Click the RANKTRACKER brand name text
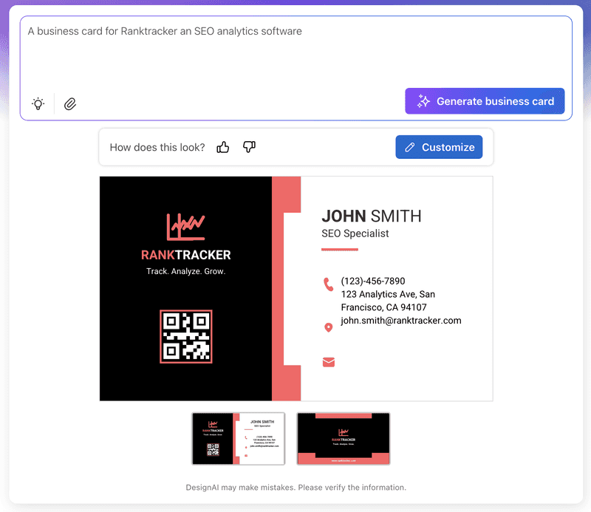Screen dimensions: 591x512 pyautogui.click(x=185, y=255)
